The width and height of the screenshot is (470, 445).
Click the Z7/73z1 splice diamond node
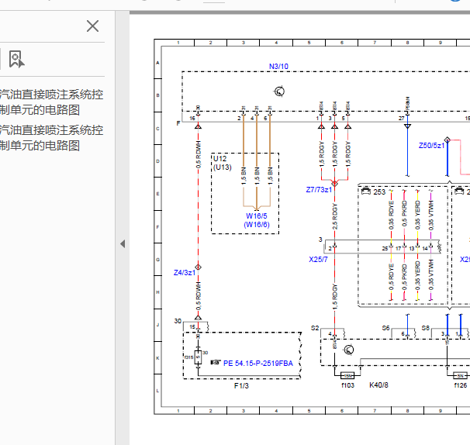[334, 183]
